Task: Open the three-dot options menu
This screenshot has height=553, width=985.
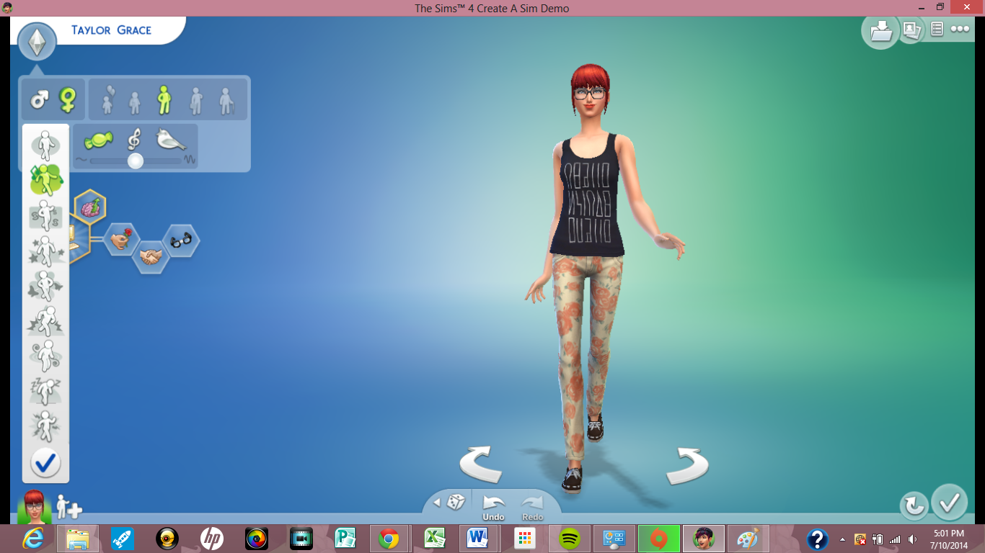Action: [960, 29]
